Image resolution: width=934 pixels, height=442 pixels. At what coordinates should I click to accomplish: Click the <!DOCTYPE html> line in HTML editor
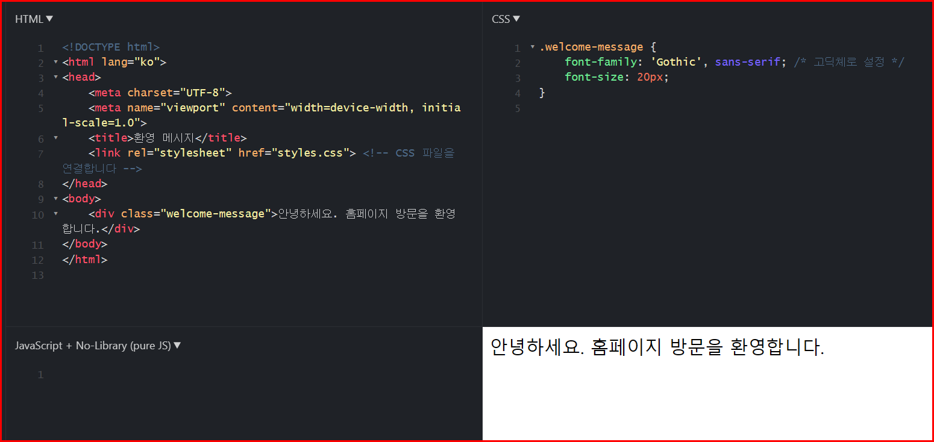tap(111, 47)
